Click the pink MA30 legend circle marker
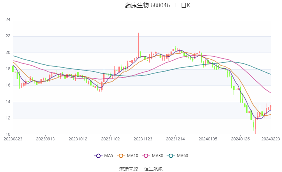Screen dimensions: 282x172 146,156
